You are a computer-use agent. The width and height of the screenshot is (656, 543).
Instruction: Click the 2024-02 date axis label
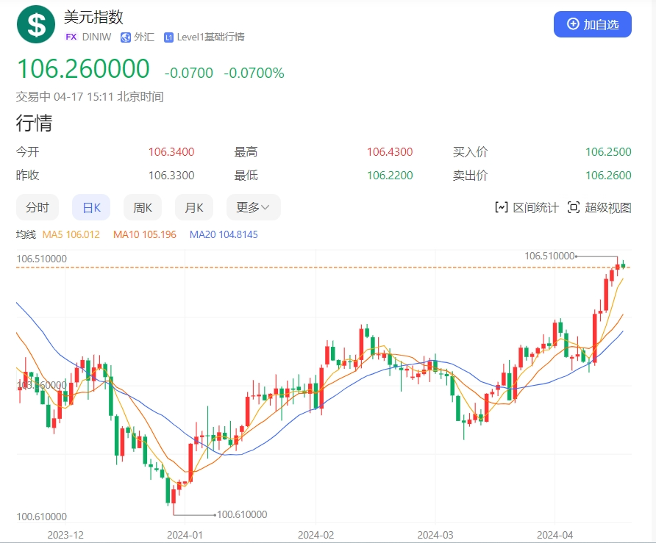click(x=315, y=534)
